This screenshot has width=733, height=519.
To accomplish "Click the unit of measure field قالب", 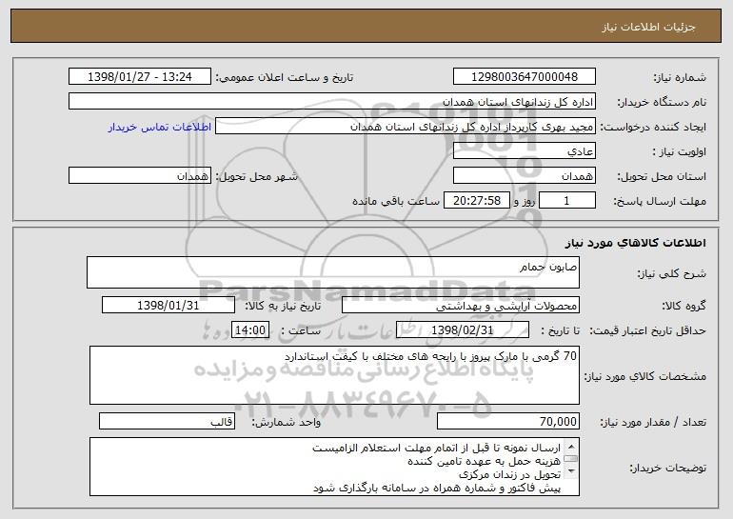I will pyautogui.click(x=167, y=421).
